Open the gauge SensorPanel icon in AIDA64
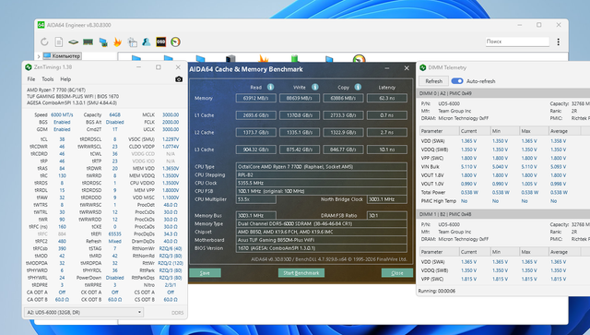The width and height of the screenshot is (590, 335). coord(175,42)
